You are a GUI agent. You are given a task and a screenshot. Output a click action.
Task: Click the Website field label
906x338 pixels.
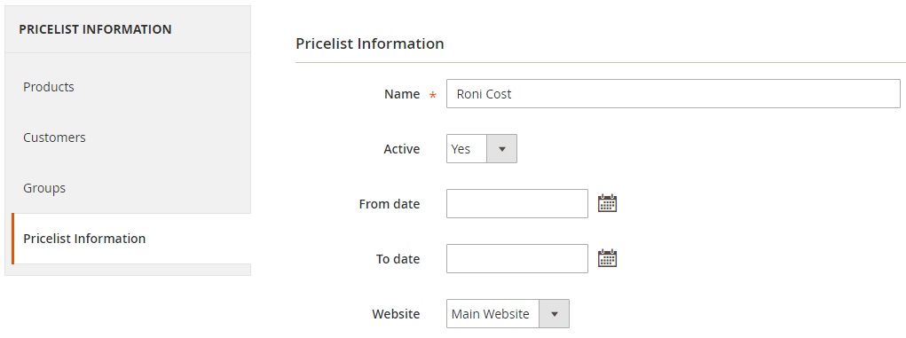click(396, 314)
